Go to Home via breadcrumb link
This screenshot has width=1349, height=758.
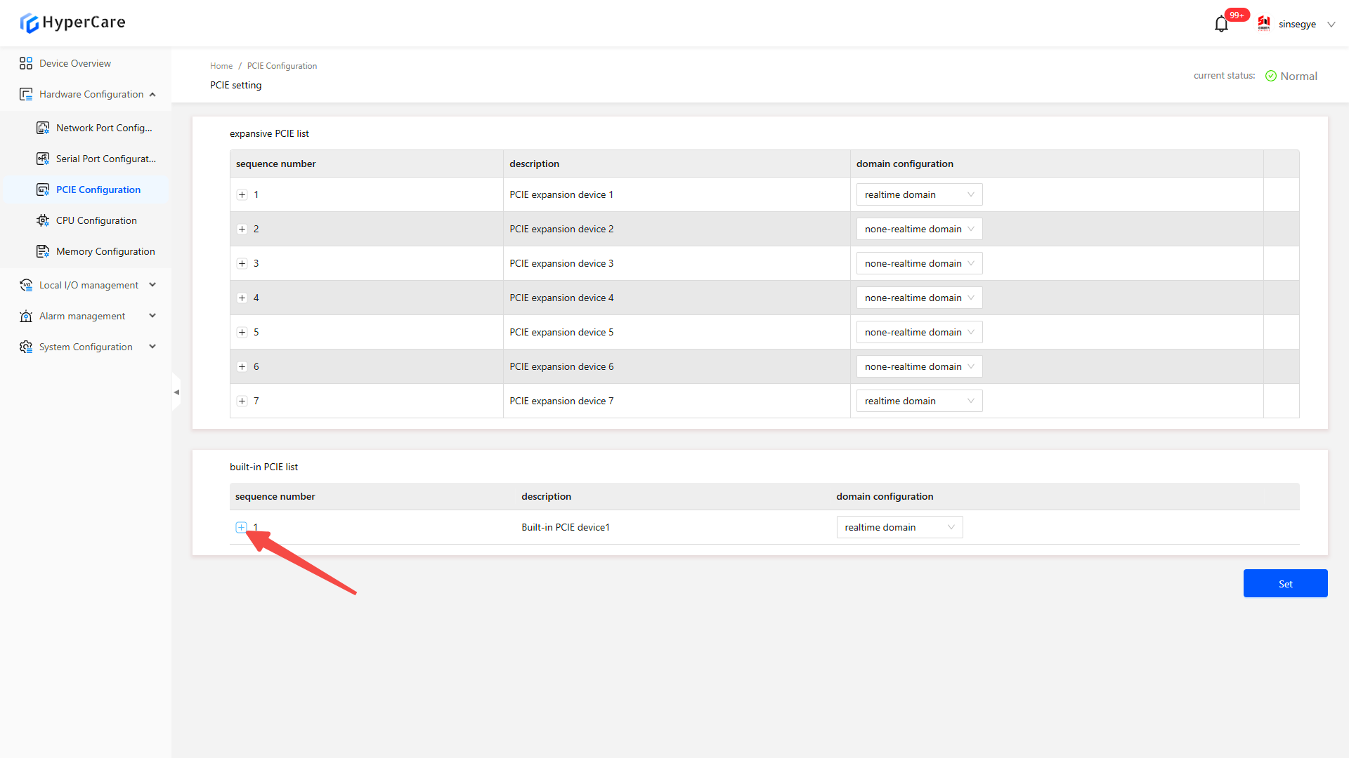tap(221, 66)
